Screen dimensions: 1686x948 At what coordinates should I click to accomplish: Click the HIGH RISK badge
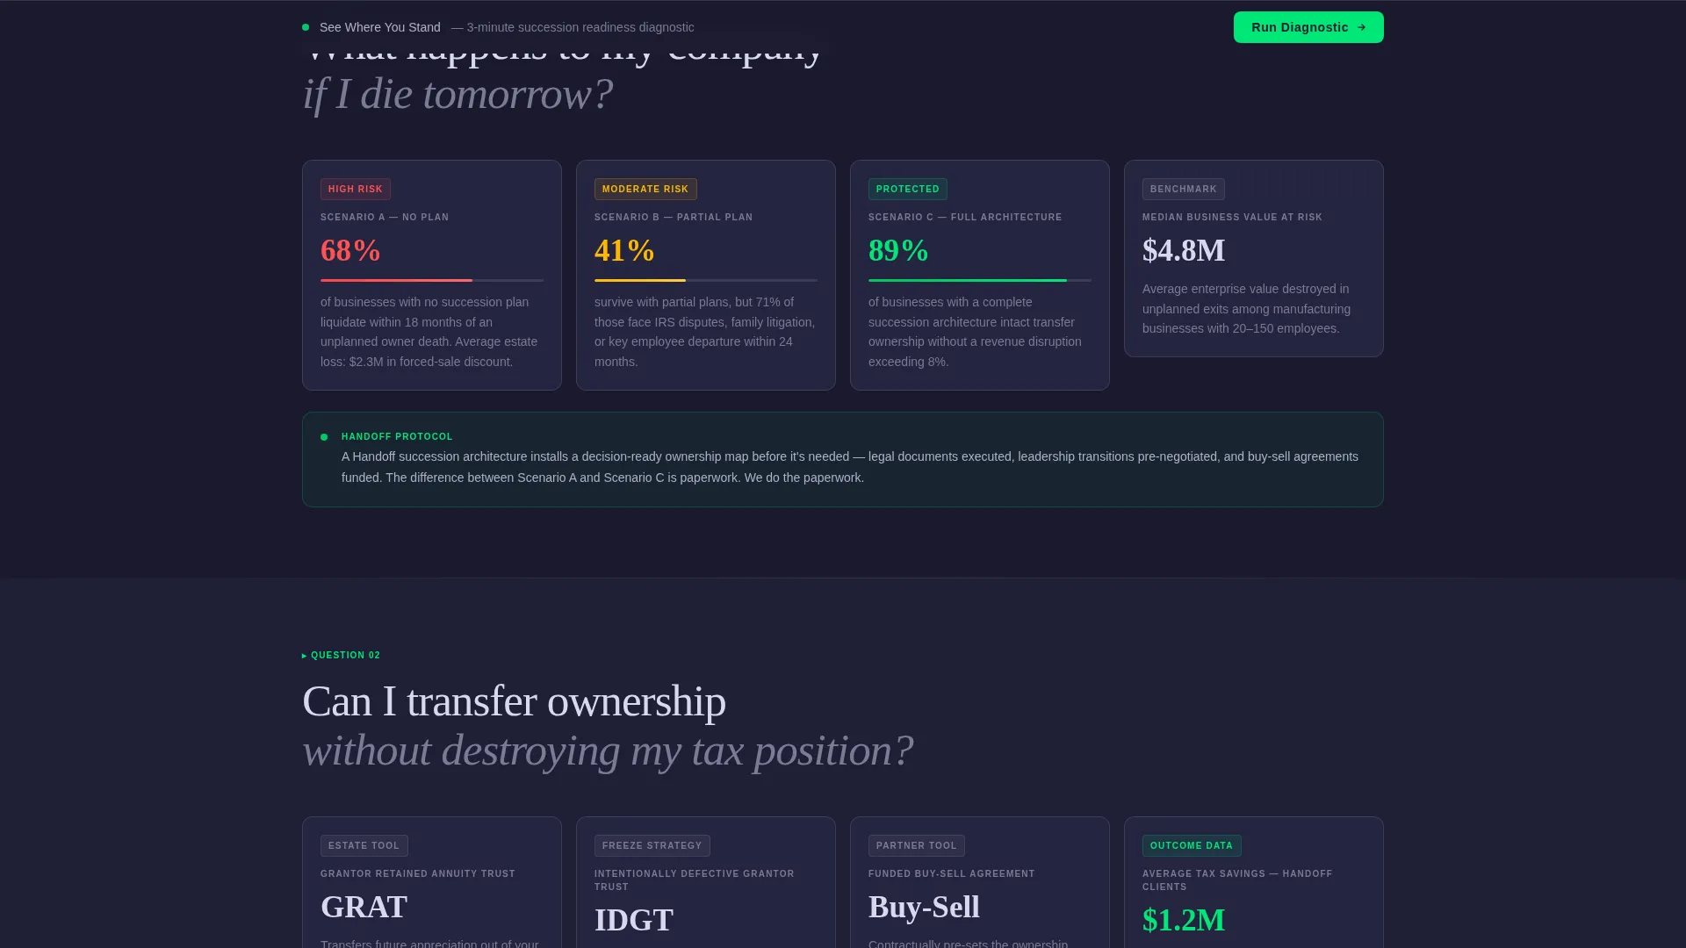pos(356,190)
